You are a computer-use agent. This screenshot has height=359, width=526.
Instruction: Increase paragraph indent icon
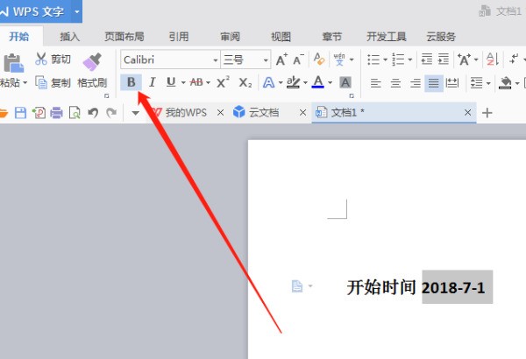click(x=443, y=60)
